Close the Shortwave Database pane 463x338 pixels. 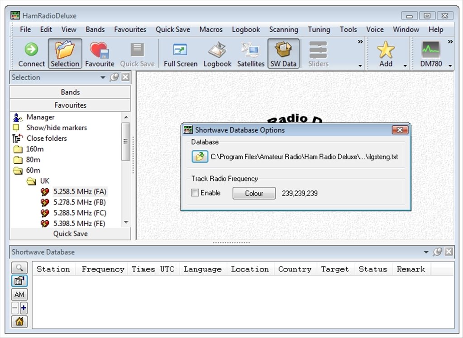point(449,252)
